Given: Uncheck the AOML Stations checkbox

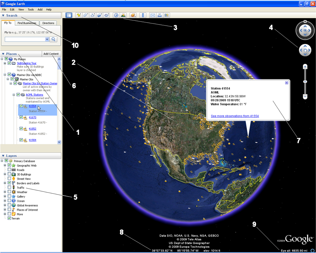Looking at the screenshot, I should tap(18, 95).
